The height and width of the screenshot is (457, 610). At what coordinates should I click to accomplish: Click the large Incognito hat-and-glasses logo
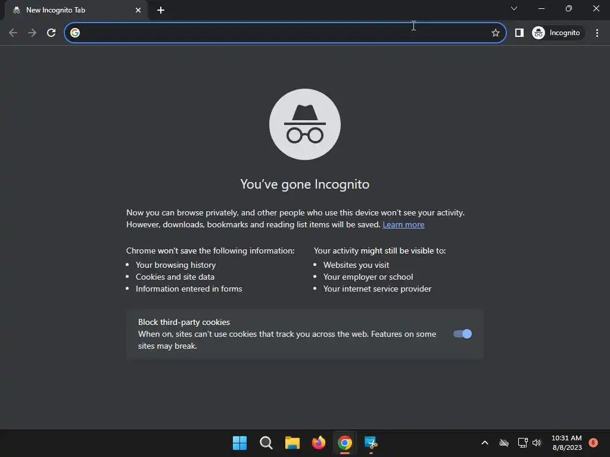click(x=305, y=124)
